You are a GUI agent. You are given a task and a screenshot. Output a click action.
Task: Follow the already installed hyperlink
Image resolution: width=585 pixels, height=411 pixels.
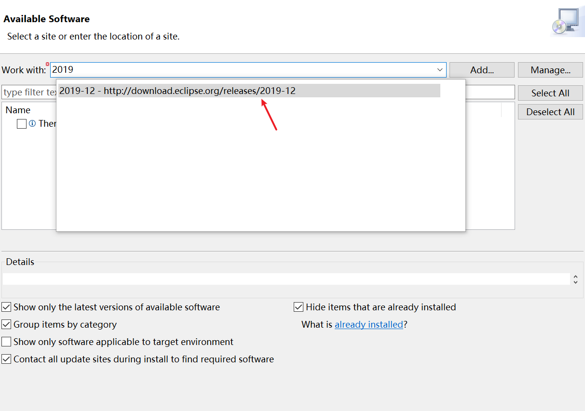click(369, 324)
